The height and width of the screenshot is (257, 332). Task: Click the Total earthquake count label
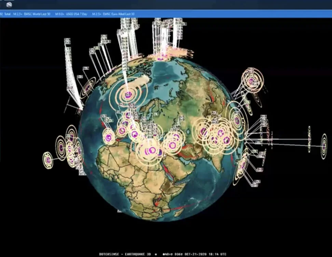coord(7,13)
